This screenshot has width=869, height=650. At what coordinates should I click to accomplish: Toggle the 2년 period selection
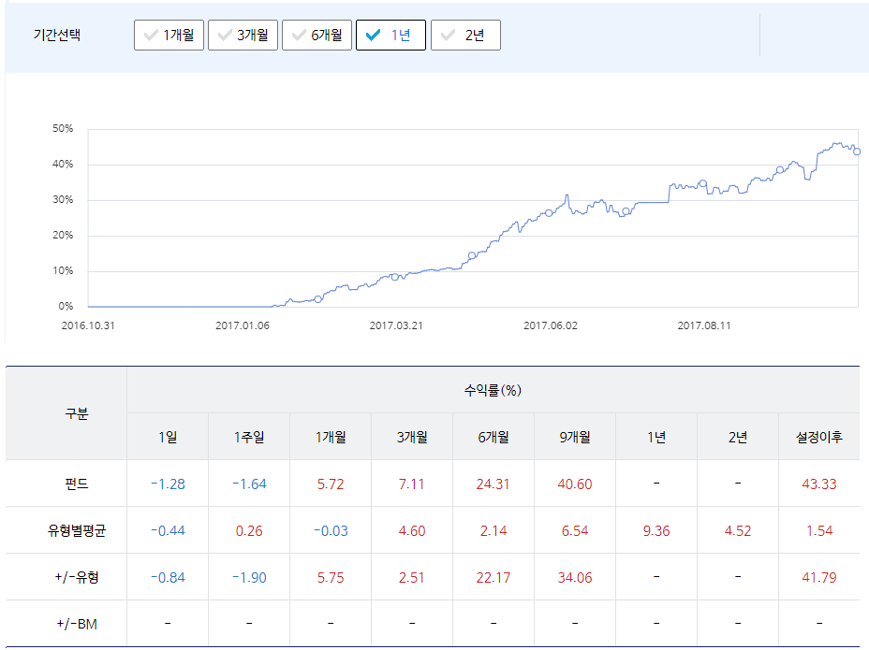[465, 35]
